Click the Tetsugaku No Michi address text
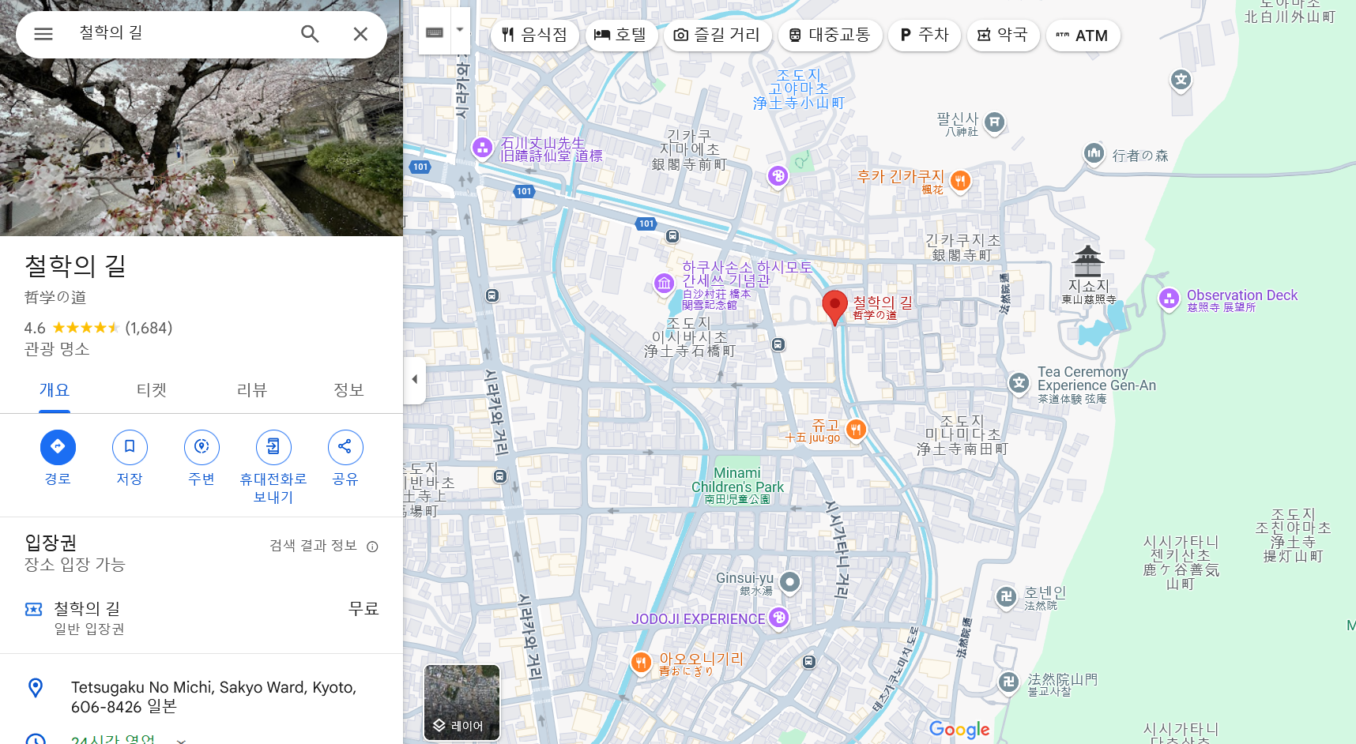 click(213, 697)
